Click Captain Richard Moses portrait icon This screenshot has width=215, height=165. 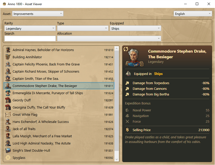(x=8, y=71)
